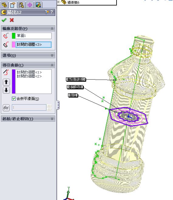Click the show sections eyeglasses button
The height and width of the screenshot is (200, 173).
tap(6, 108)
